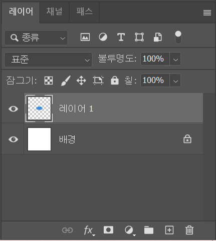This screenshot has width=216, height=241.
Task: Click the 칠 label
Action: point(130,80)
